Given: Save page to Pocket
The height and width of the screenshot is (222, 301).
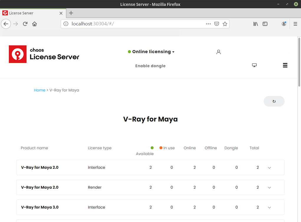Looking at the screenshot, I should [216, 24].
